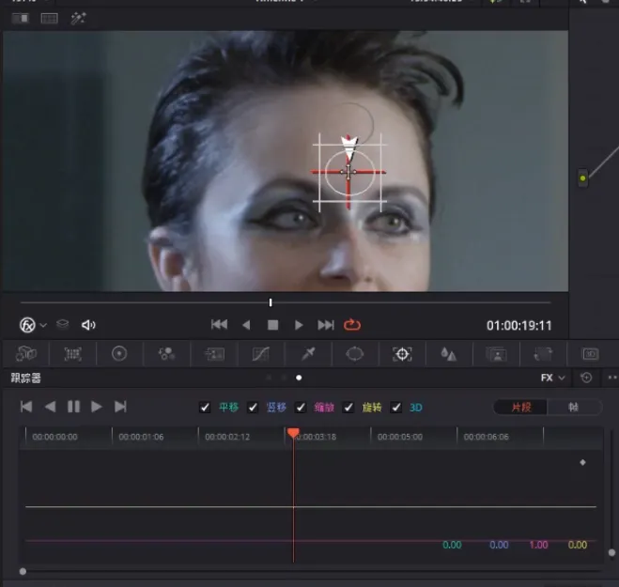The image size is (619, 587).
Task: Pause tracking in tracker controls
Action: click(x=73, y=407)
